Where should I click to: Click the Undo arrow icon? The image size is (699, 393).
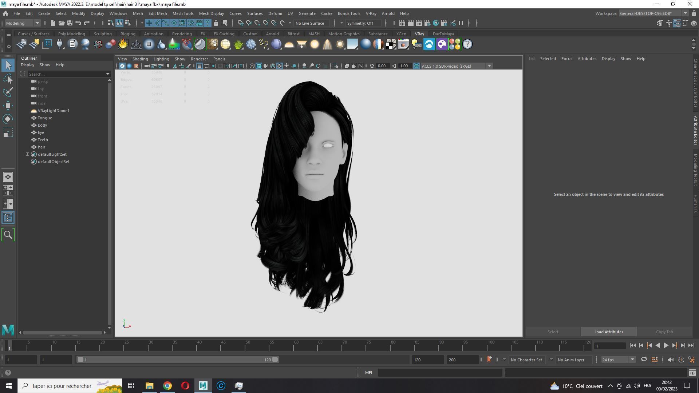click(78, 23)
